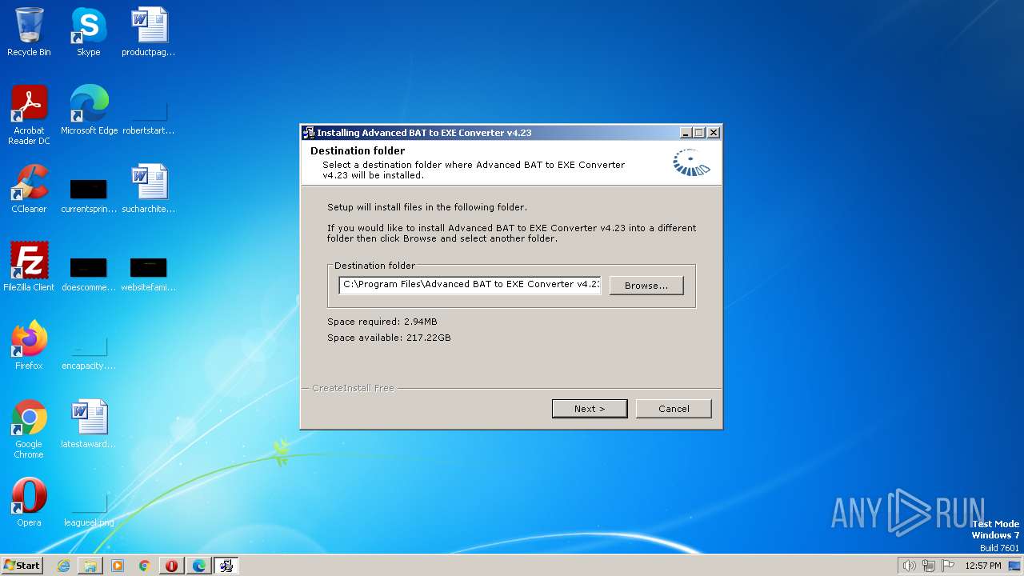Image resolution: width=1024 pixels, height=576 pixels.
Task: Open Internet Explorer from taskbar
Action: (63, 566)
